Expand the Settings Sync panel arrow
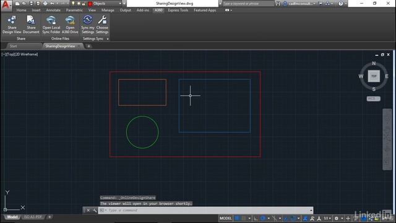Image resolution: width=396 pixels, height=223 pixels. click(x=108, y=39)
